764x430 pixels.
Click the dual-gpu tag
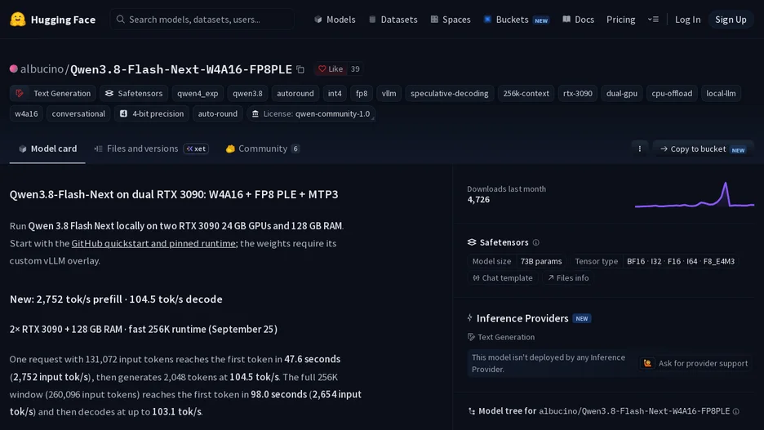(622, 93)
